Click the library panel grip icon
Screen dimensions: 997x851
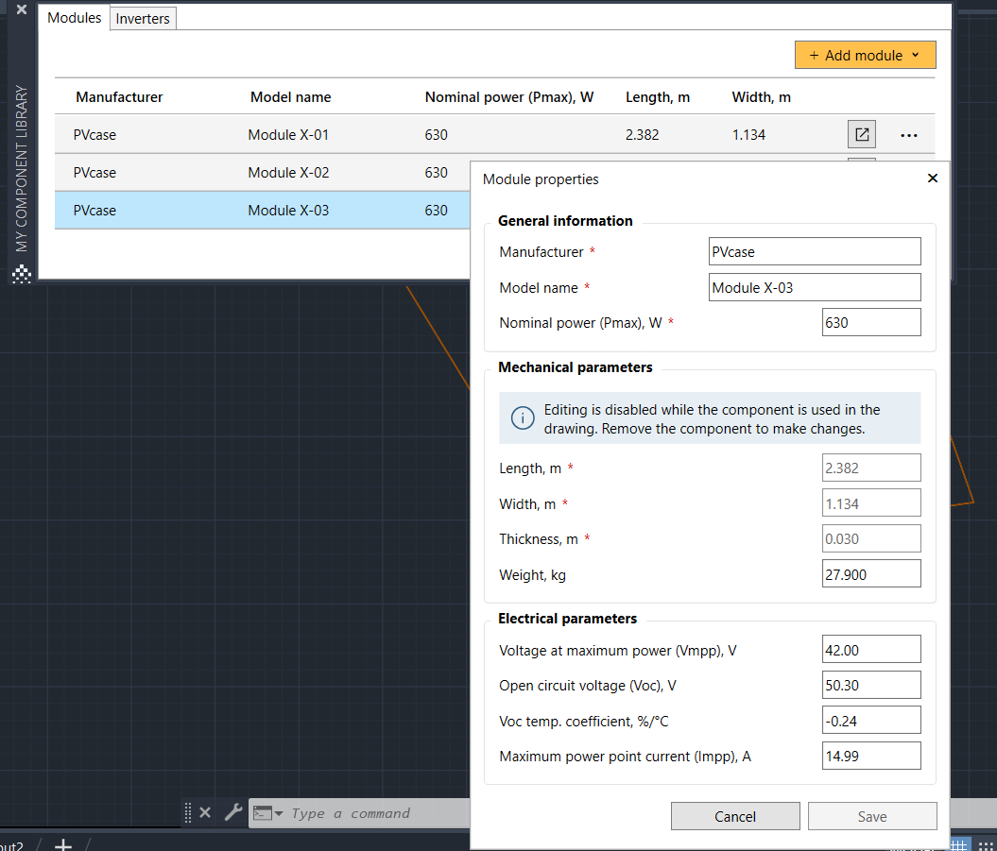pos(22,274)
